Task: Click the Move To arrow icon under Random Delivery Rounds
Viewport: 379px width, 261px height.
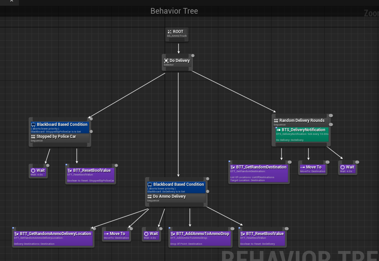Action: [302, 167]
